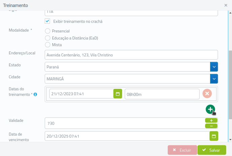The height and width of the screenshot is (156, 232).
Task: Add new training date with green plus
Action: pyautogui.click(x=210, y=109)
